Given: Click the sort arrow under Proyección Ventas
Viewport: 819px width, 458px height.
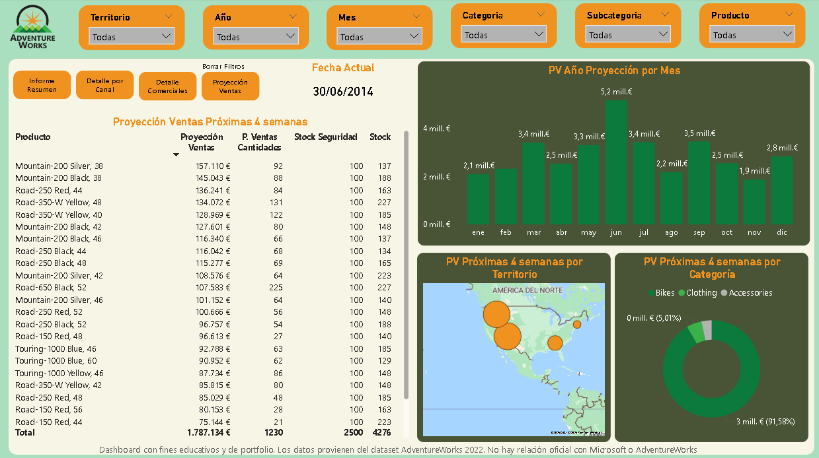Looking at the screenshot, I should tap(176, 154).
